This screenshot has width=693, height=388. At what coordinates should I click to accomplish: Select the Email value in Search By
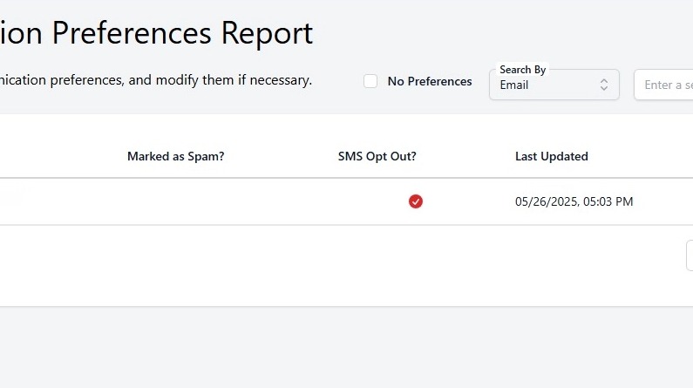(x=514, y=85)
